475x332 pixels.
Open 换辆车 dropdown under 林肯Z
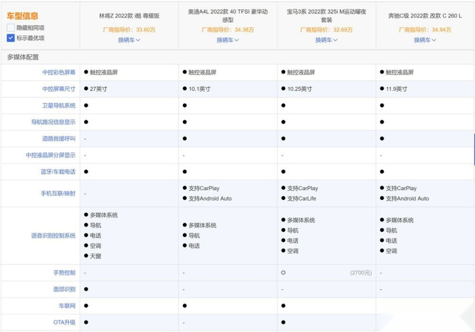point(129,40)
